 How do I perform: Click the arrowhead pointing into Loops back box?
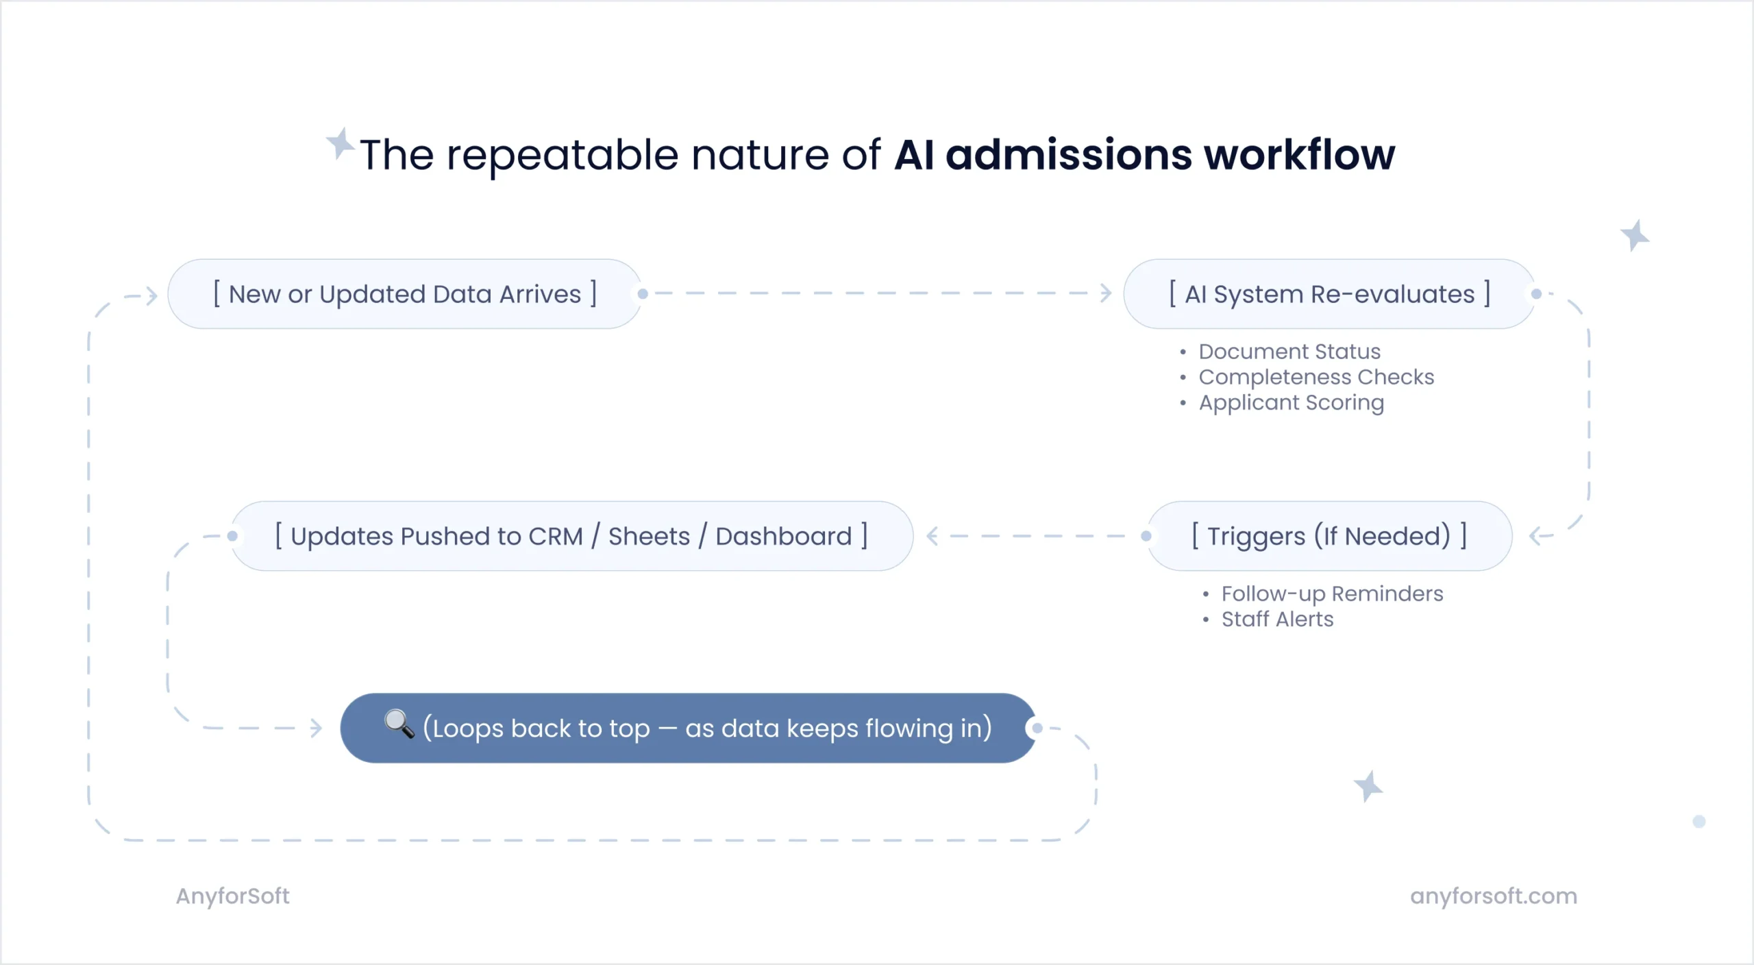[x=316, y=728]
